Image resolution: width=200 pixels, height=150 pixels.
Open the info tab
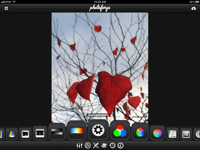[121, 145]
